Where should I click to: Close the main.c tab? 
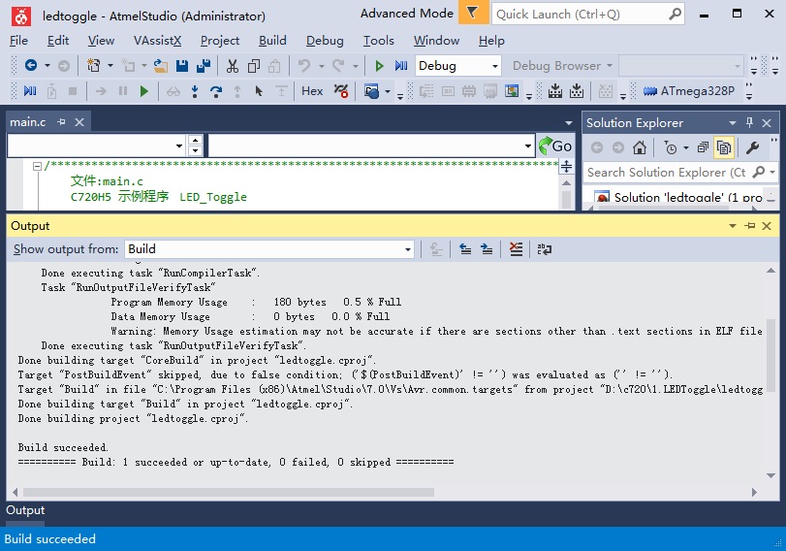pyautogui.click(x=79, y=122)
